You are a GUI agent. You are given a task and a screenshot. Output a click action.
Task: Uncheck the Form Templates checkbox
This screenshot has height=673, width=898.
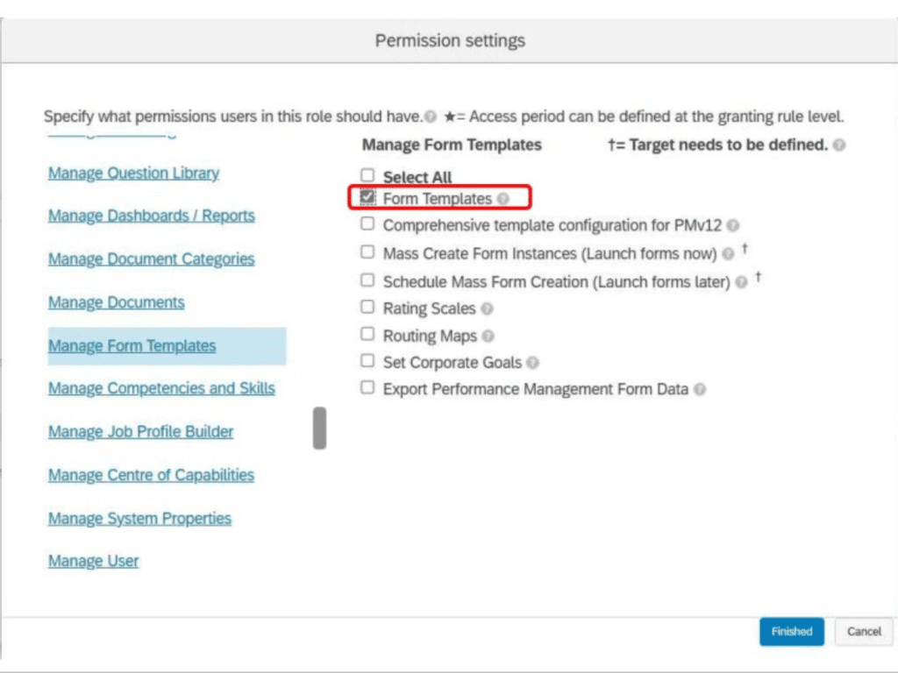[x=367, y=197]
